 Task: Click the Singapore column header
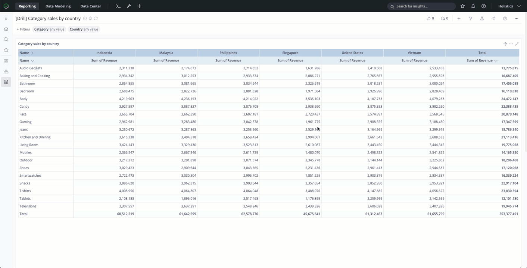[290, 53]
